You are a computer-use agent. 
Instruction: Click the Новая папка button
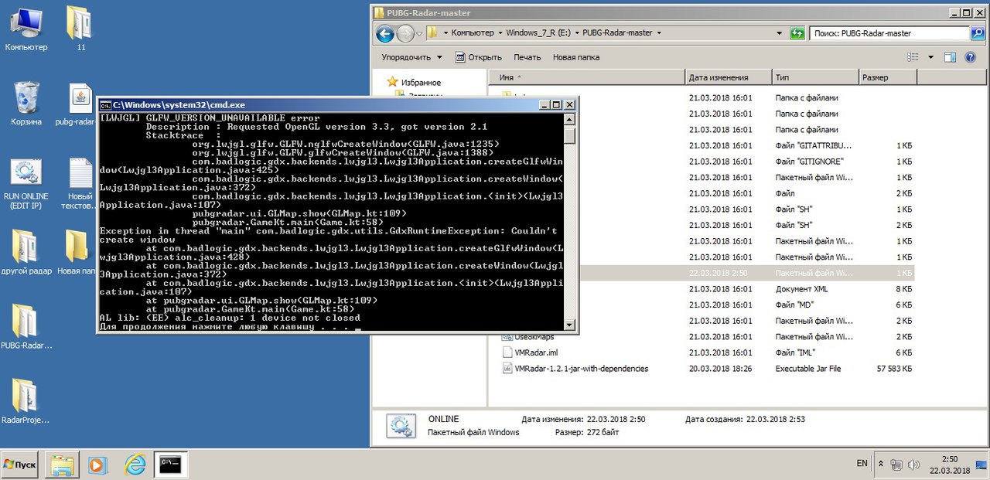click(575, 57)
